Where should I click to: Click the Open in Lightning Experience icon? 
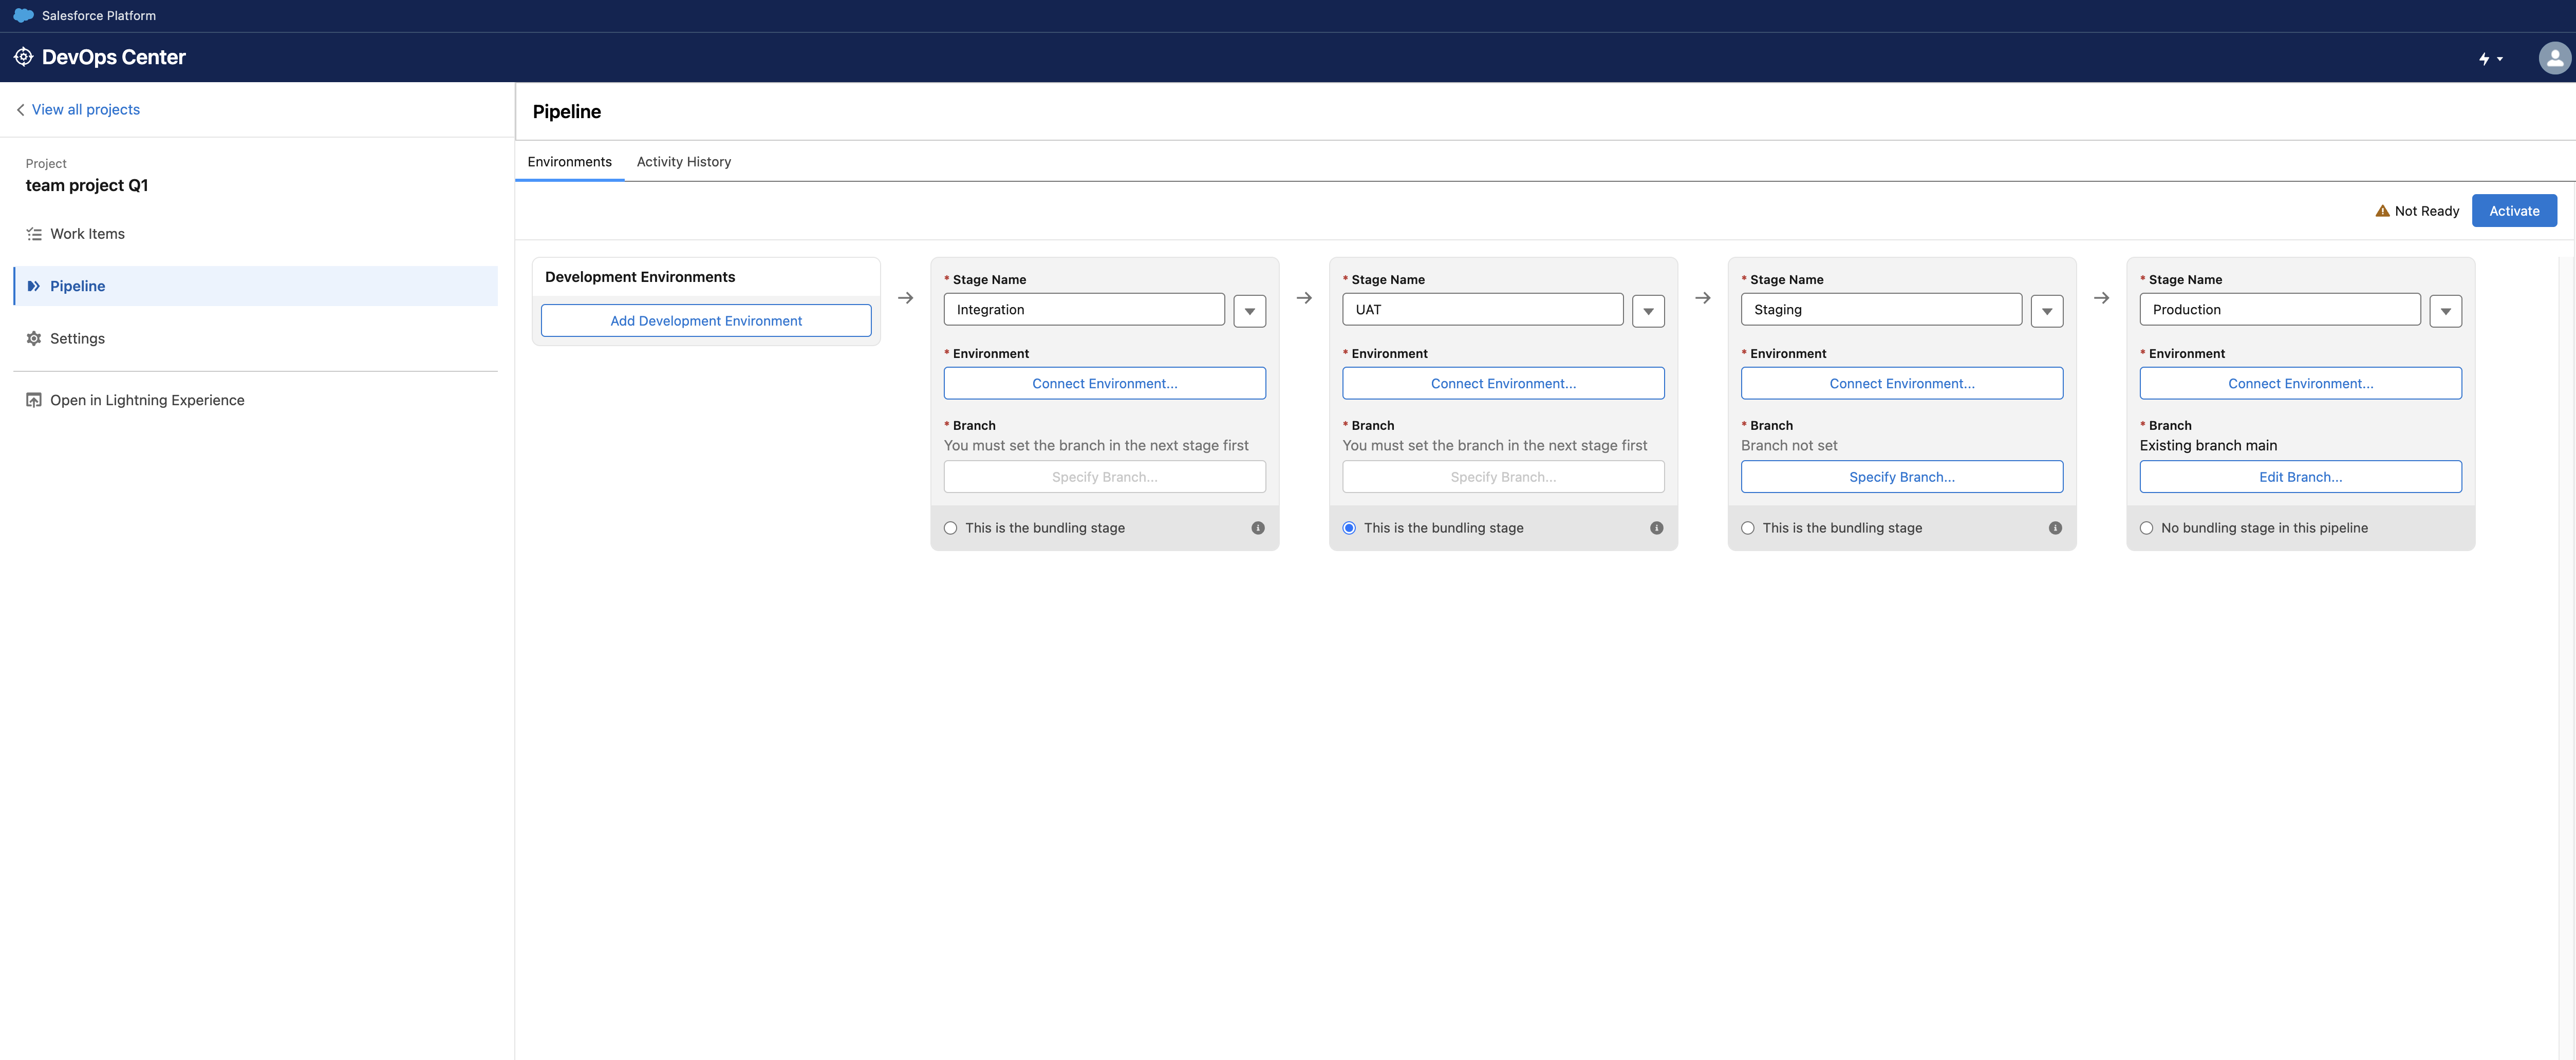click(x=34, y=400)
